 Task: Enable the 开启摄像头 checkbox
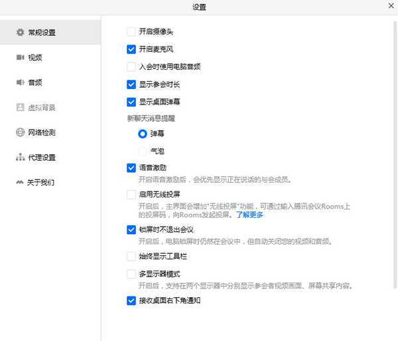coord(131,31)
